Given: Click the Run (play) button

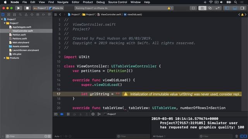Looking at the screenshot, I should click(x=19, y=8).
